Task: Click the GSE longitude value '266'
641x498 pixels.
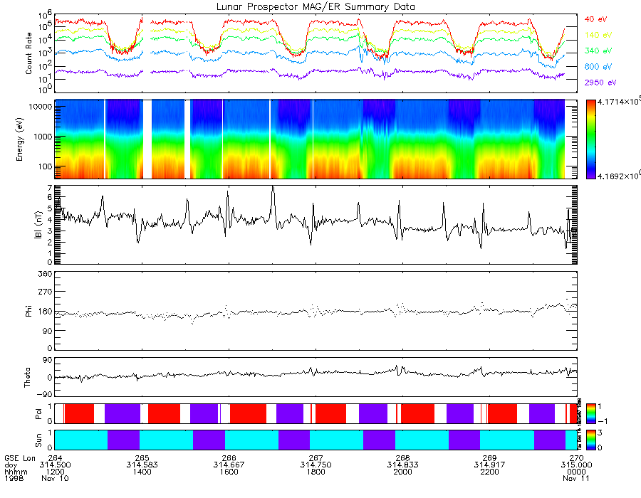Action: pos(229,458)
